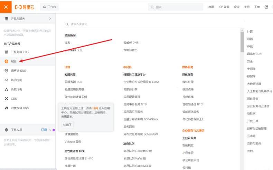Image resolution: width=273 pixels, height=170 pixels.
Task: Click the 对象存储 OSS icon
Action: click(7, 108)
